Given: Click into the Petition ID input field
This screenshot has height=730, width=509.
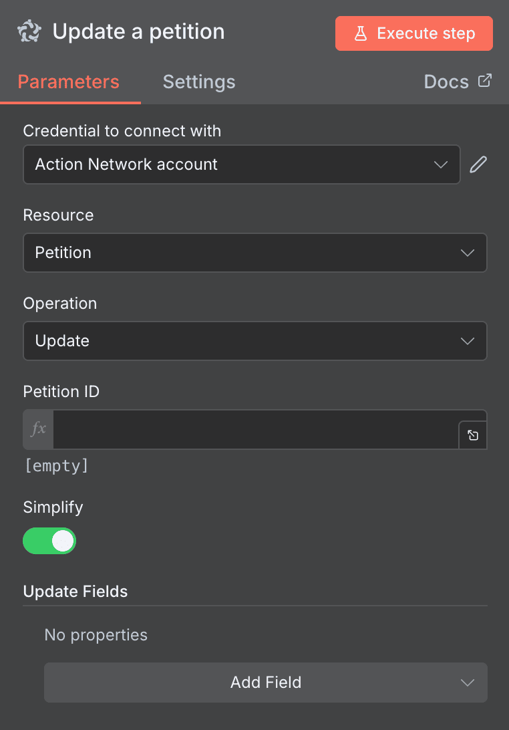Looking at the screenshot, I should [254, 429].
